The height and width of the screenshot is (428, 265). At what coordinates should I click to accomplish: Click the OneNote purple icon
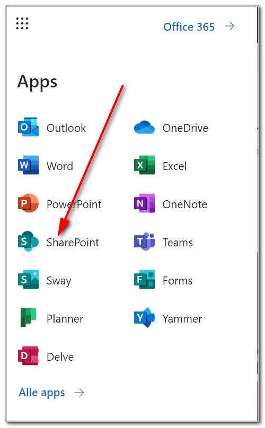[144, 203]
